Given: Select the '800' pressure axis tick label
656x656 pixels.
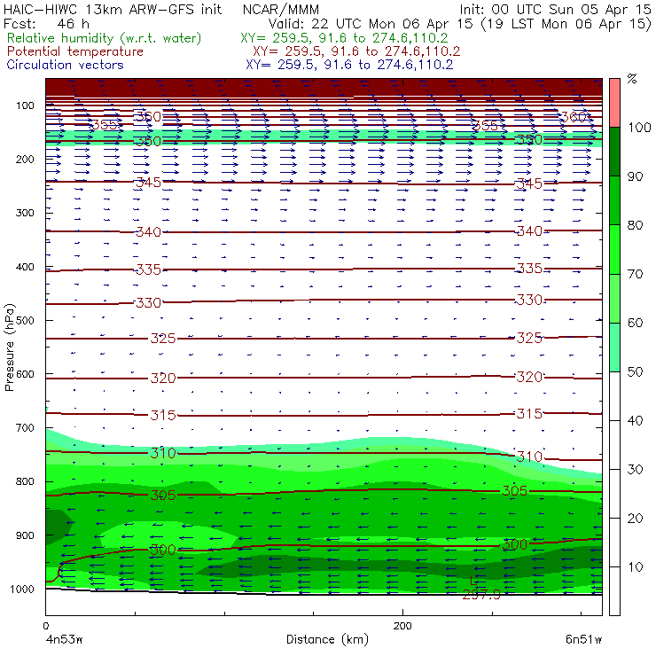Looking at the screenshot, I should pyautogui.click(x=25, y=481).
